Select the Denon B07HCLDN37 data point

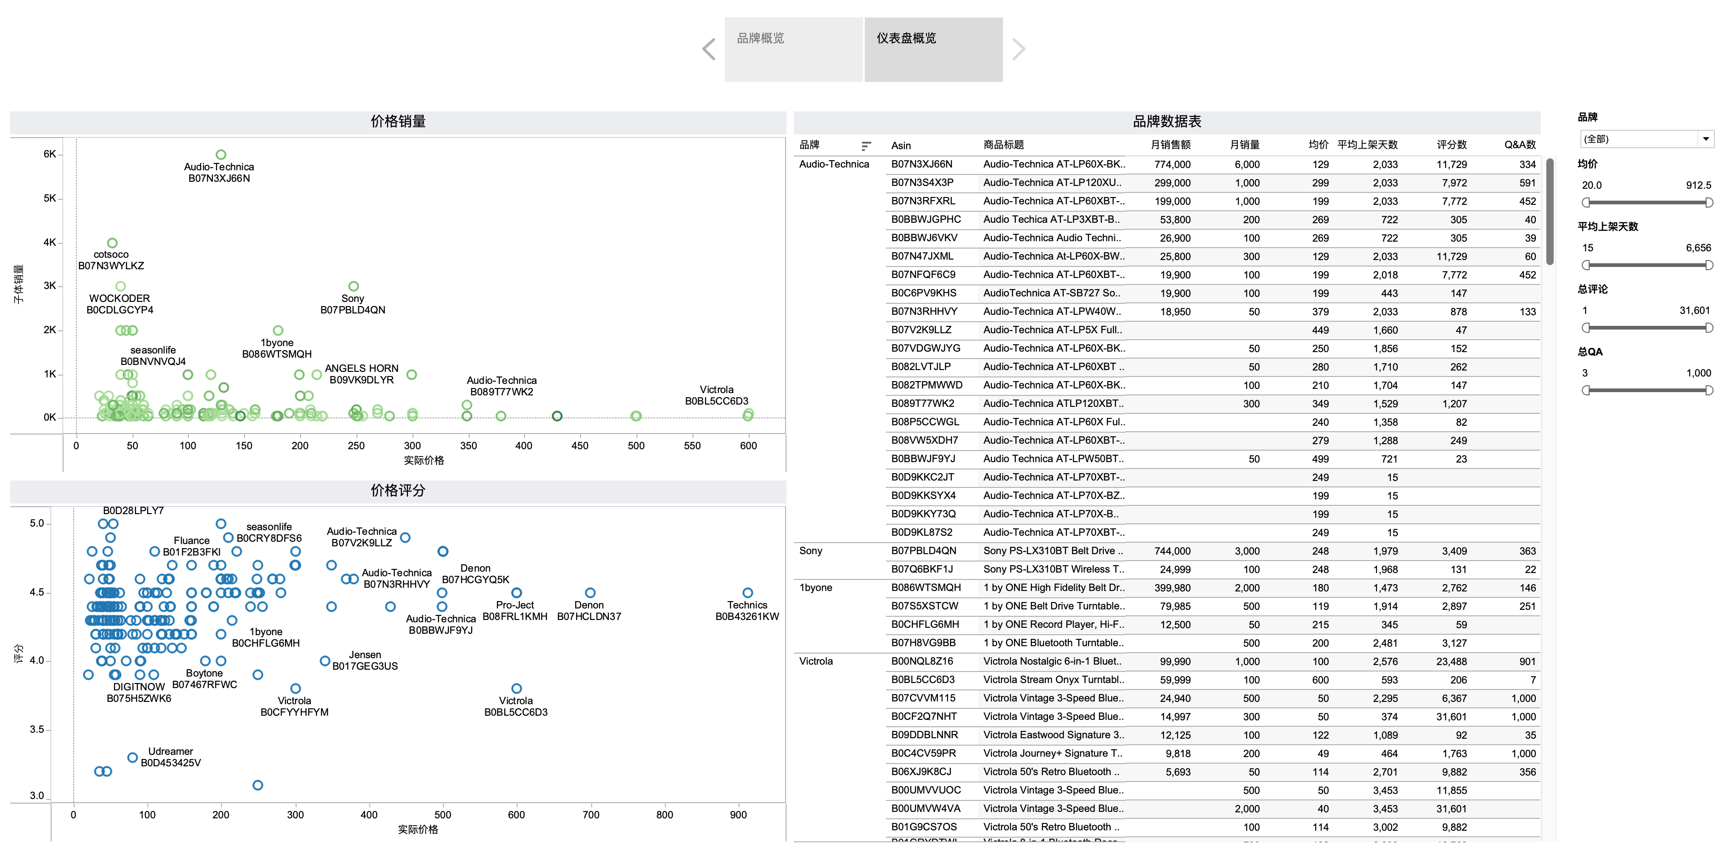click(590, 593)
